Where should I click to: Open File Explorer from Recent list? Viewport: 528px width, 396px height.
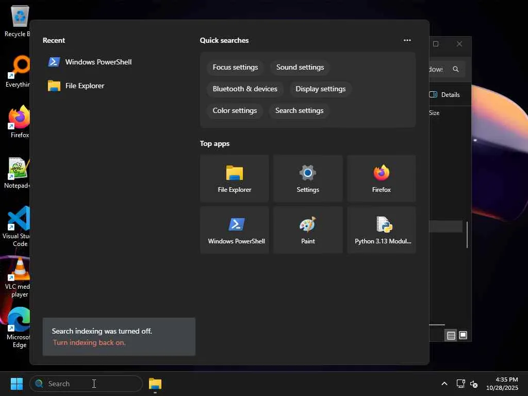click(x=76, y=86)
